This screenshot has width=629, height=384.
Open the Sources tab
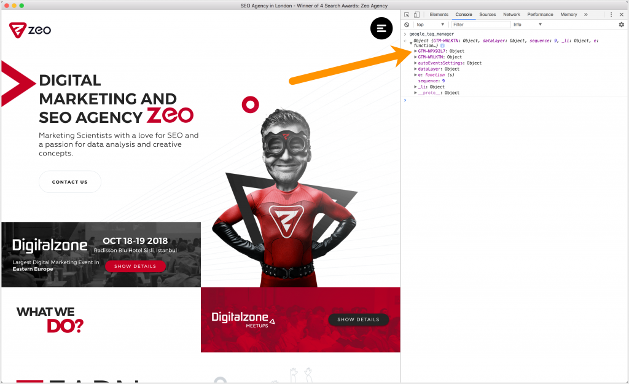pyautogui.click(x=487, y=15)
